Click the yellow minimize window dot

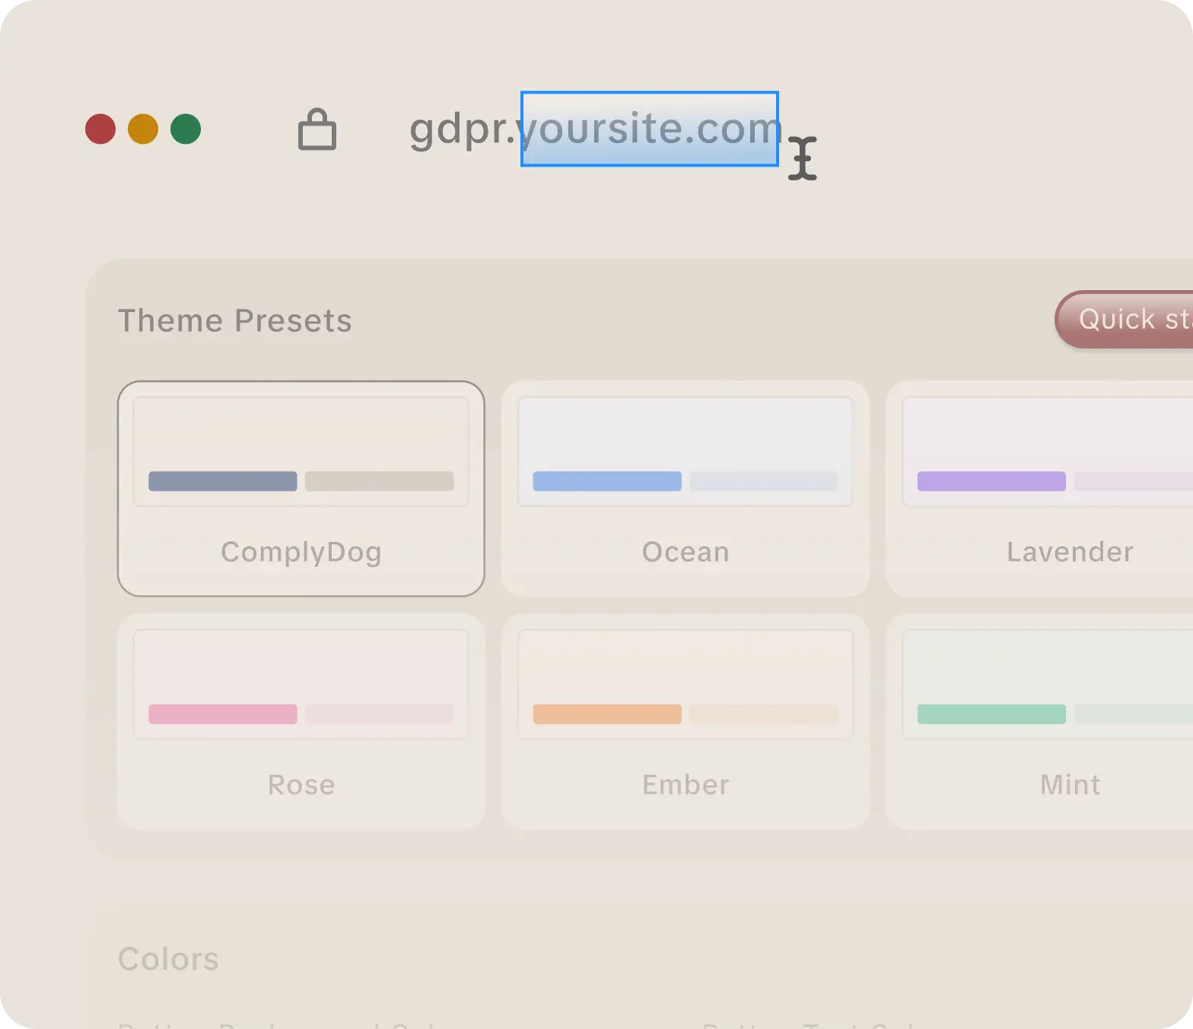[x=143, y=129]
